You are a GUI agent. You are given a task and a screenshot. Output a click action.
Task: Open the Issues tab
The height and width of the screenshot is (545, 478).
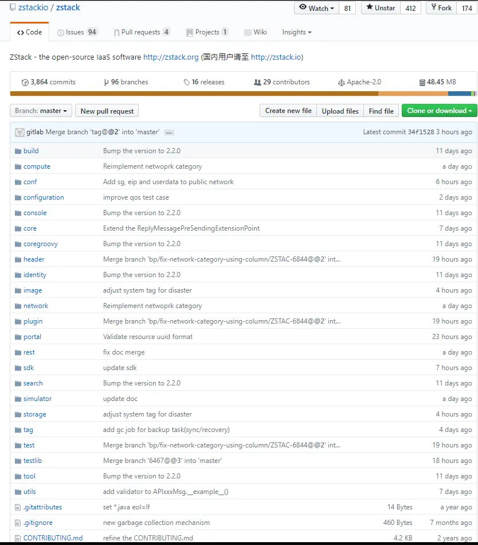tap(78, 32)
